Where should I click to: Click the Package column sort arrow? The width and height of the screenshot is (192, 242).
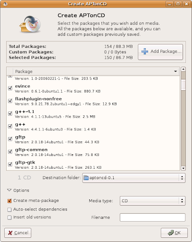pyautogui.click(x=175, y=71)
